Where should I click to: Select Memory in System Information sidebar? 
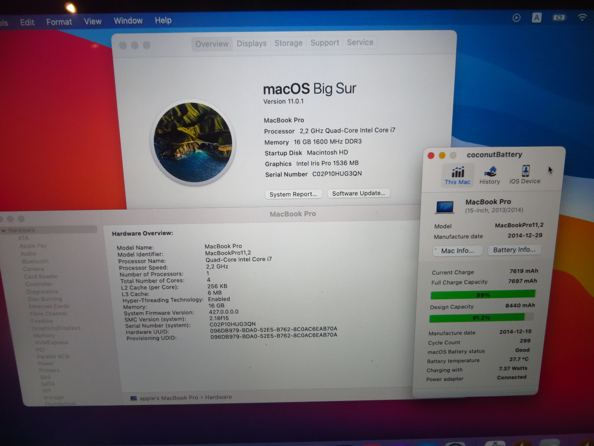(x=44, y=335)
